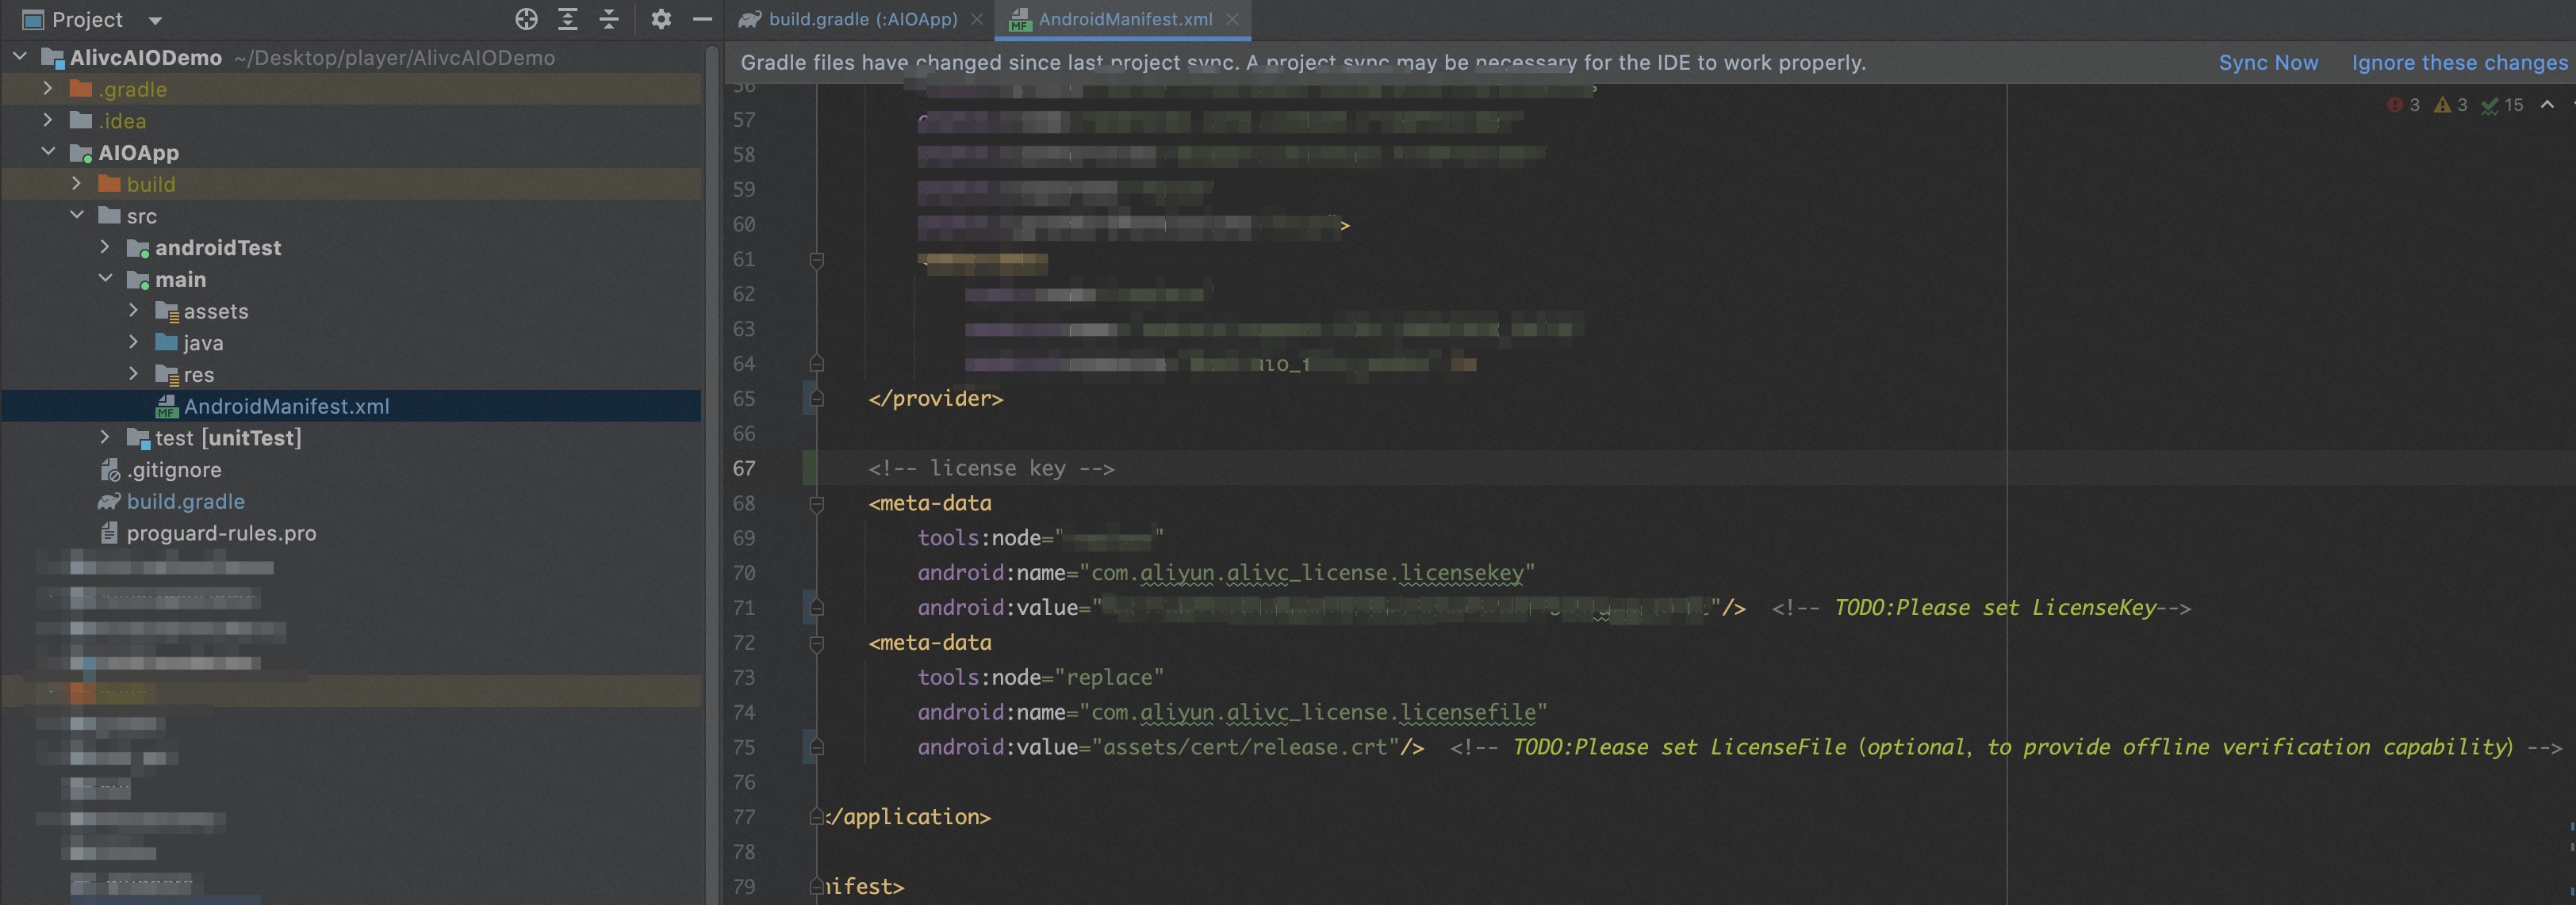Image resolution: width=2576 pixels, height=905 pixels.
Task: Click Ignore these changes
Action: point(2459,62)
